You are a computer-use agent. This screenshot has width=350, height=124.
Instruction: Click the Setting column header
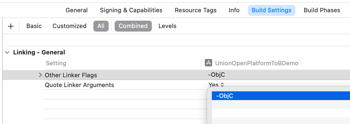pyautogui.click(x=56, y=63)
